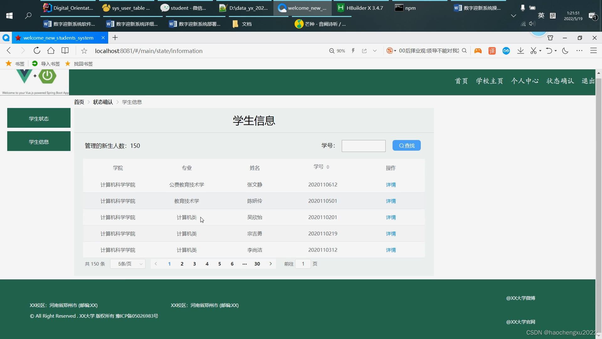Open 个人中心 in top navigation
The image size is (602, 339).
(525, 81)
